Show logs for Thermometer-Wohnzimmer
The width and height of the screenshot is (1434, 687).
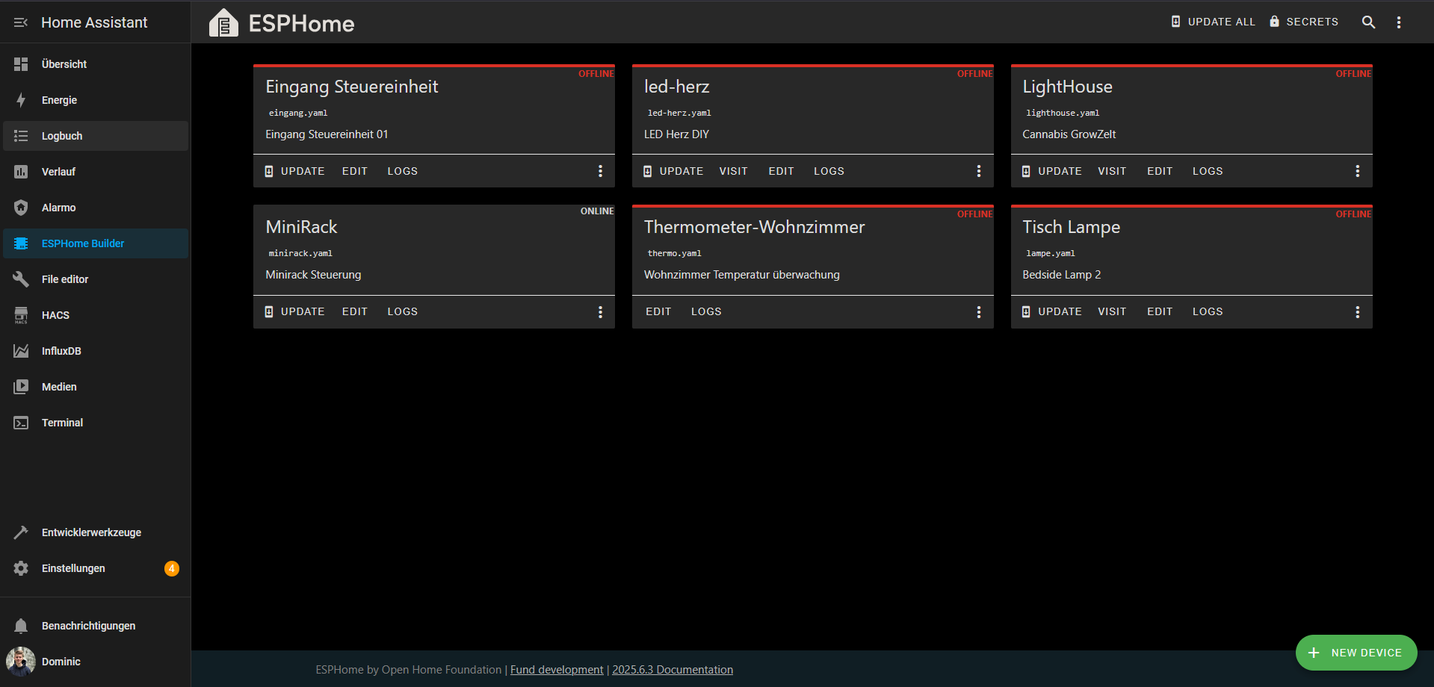706,311
